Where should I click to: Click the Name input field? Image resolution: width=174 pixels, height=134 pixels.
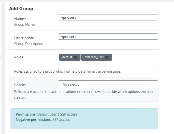108,17
